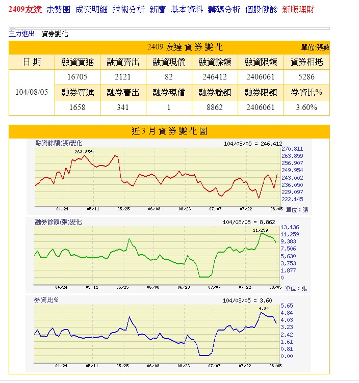
Task: Click the 融資買進 header cell
Action: click(78, 62)
